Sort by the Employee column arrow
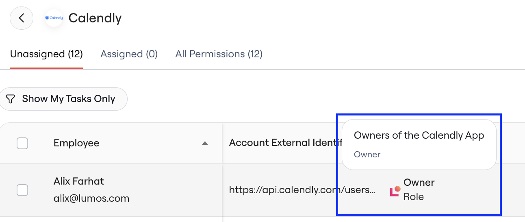Screen dimensions: 525x222 [x=205, y=143]
